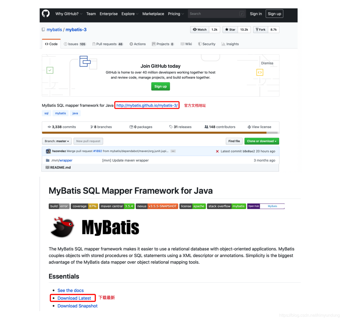Click the repository book icon

click(43, 30)
